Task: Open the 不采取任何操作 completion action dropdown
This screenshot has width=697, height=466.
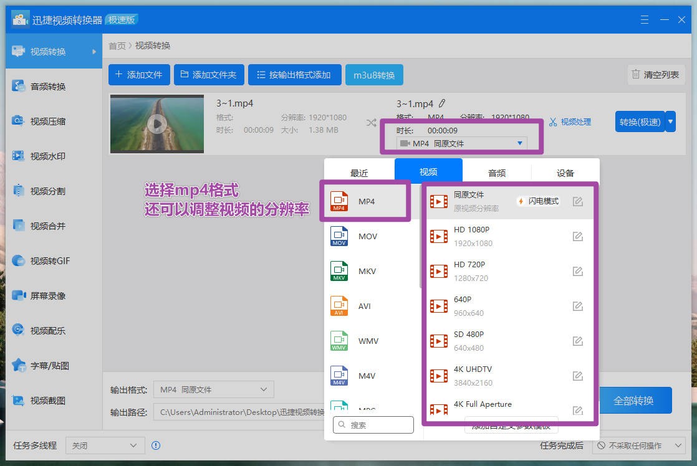Action: (x=637, y=445)
